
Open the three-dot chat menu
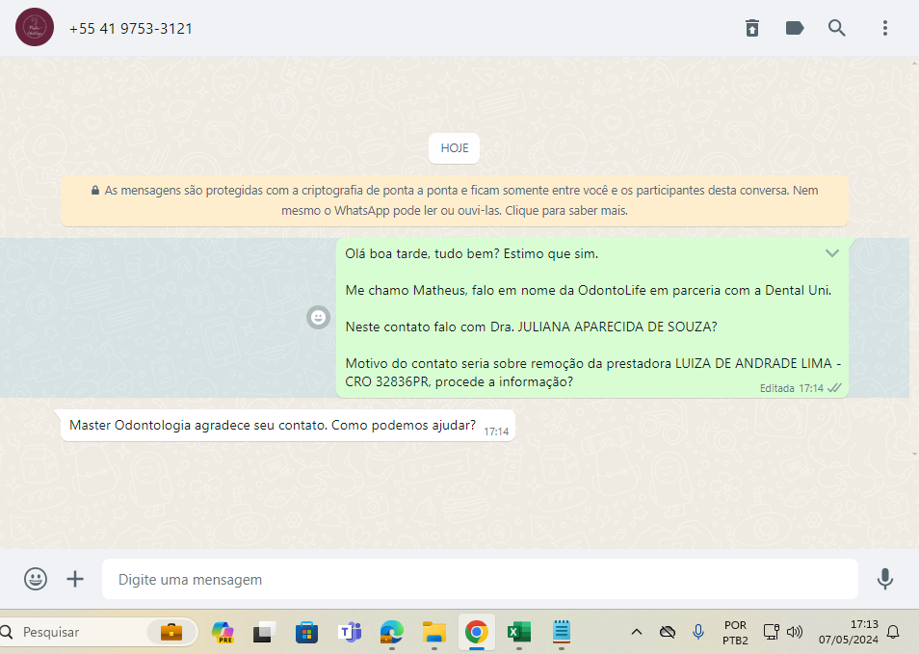885,28
